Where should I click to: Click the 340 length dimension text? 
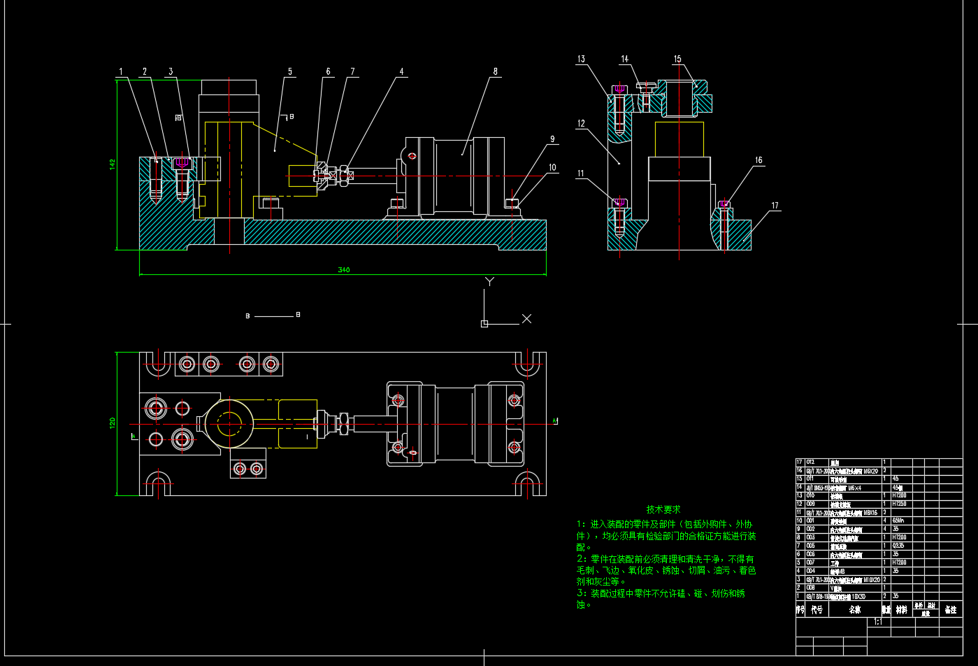coord(343,269)
